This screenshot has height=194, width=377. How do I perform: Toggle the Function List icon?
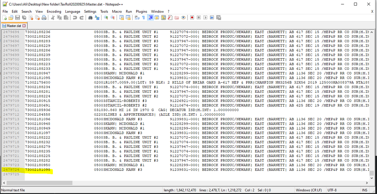click(170, 18)
